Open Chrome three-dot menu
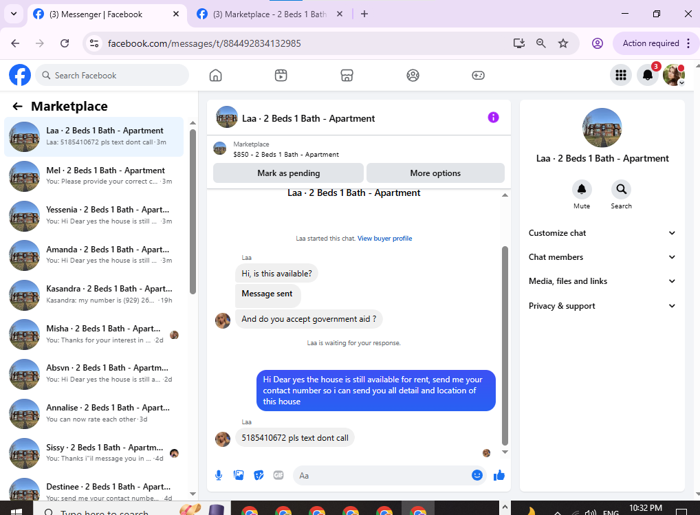 click(688, 43)
